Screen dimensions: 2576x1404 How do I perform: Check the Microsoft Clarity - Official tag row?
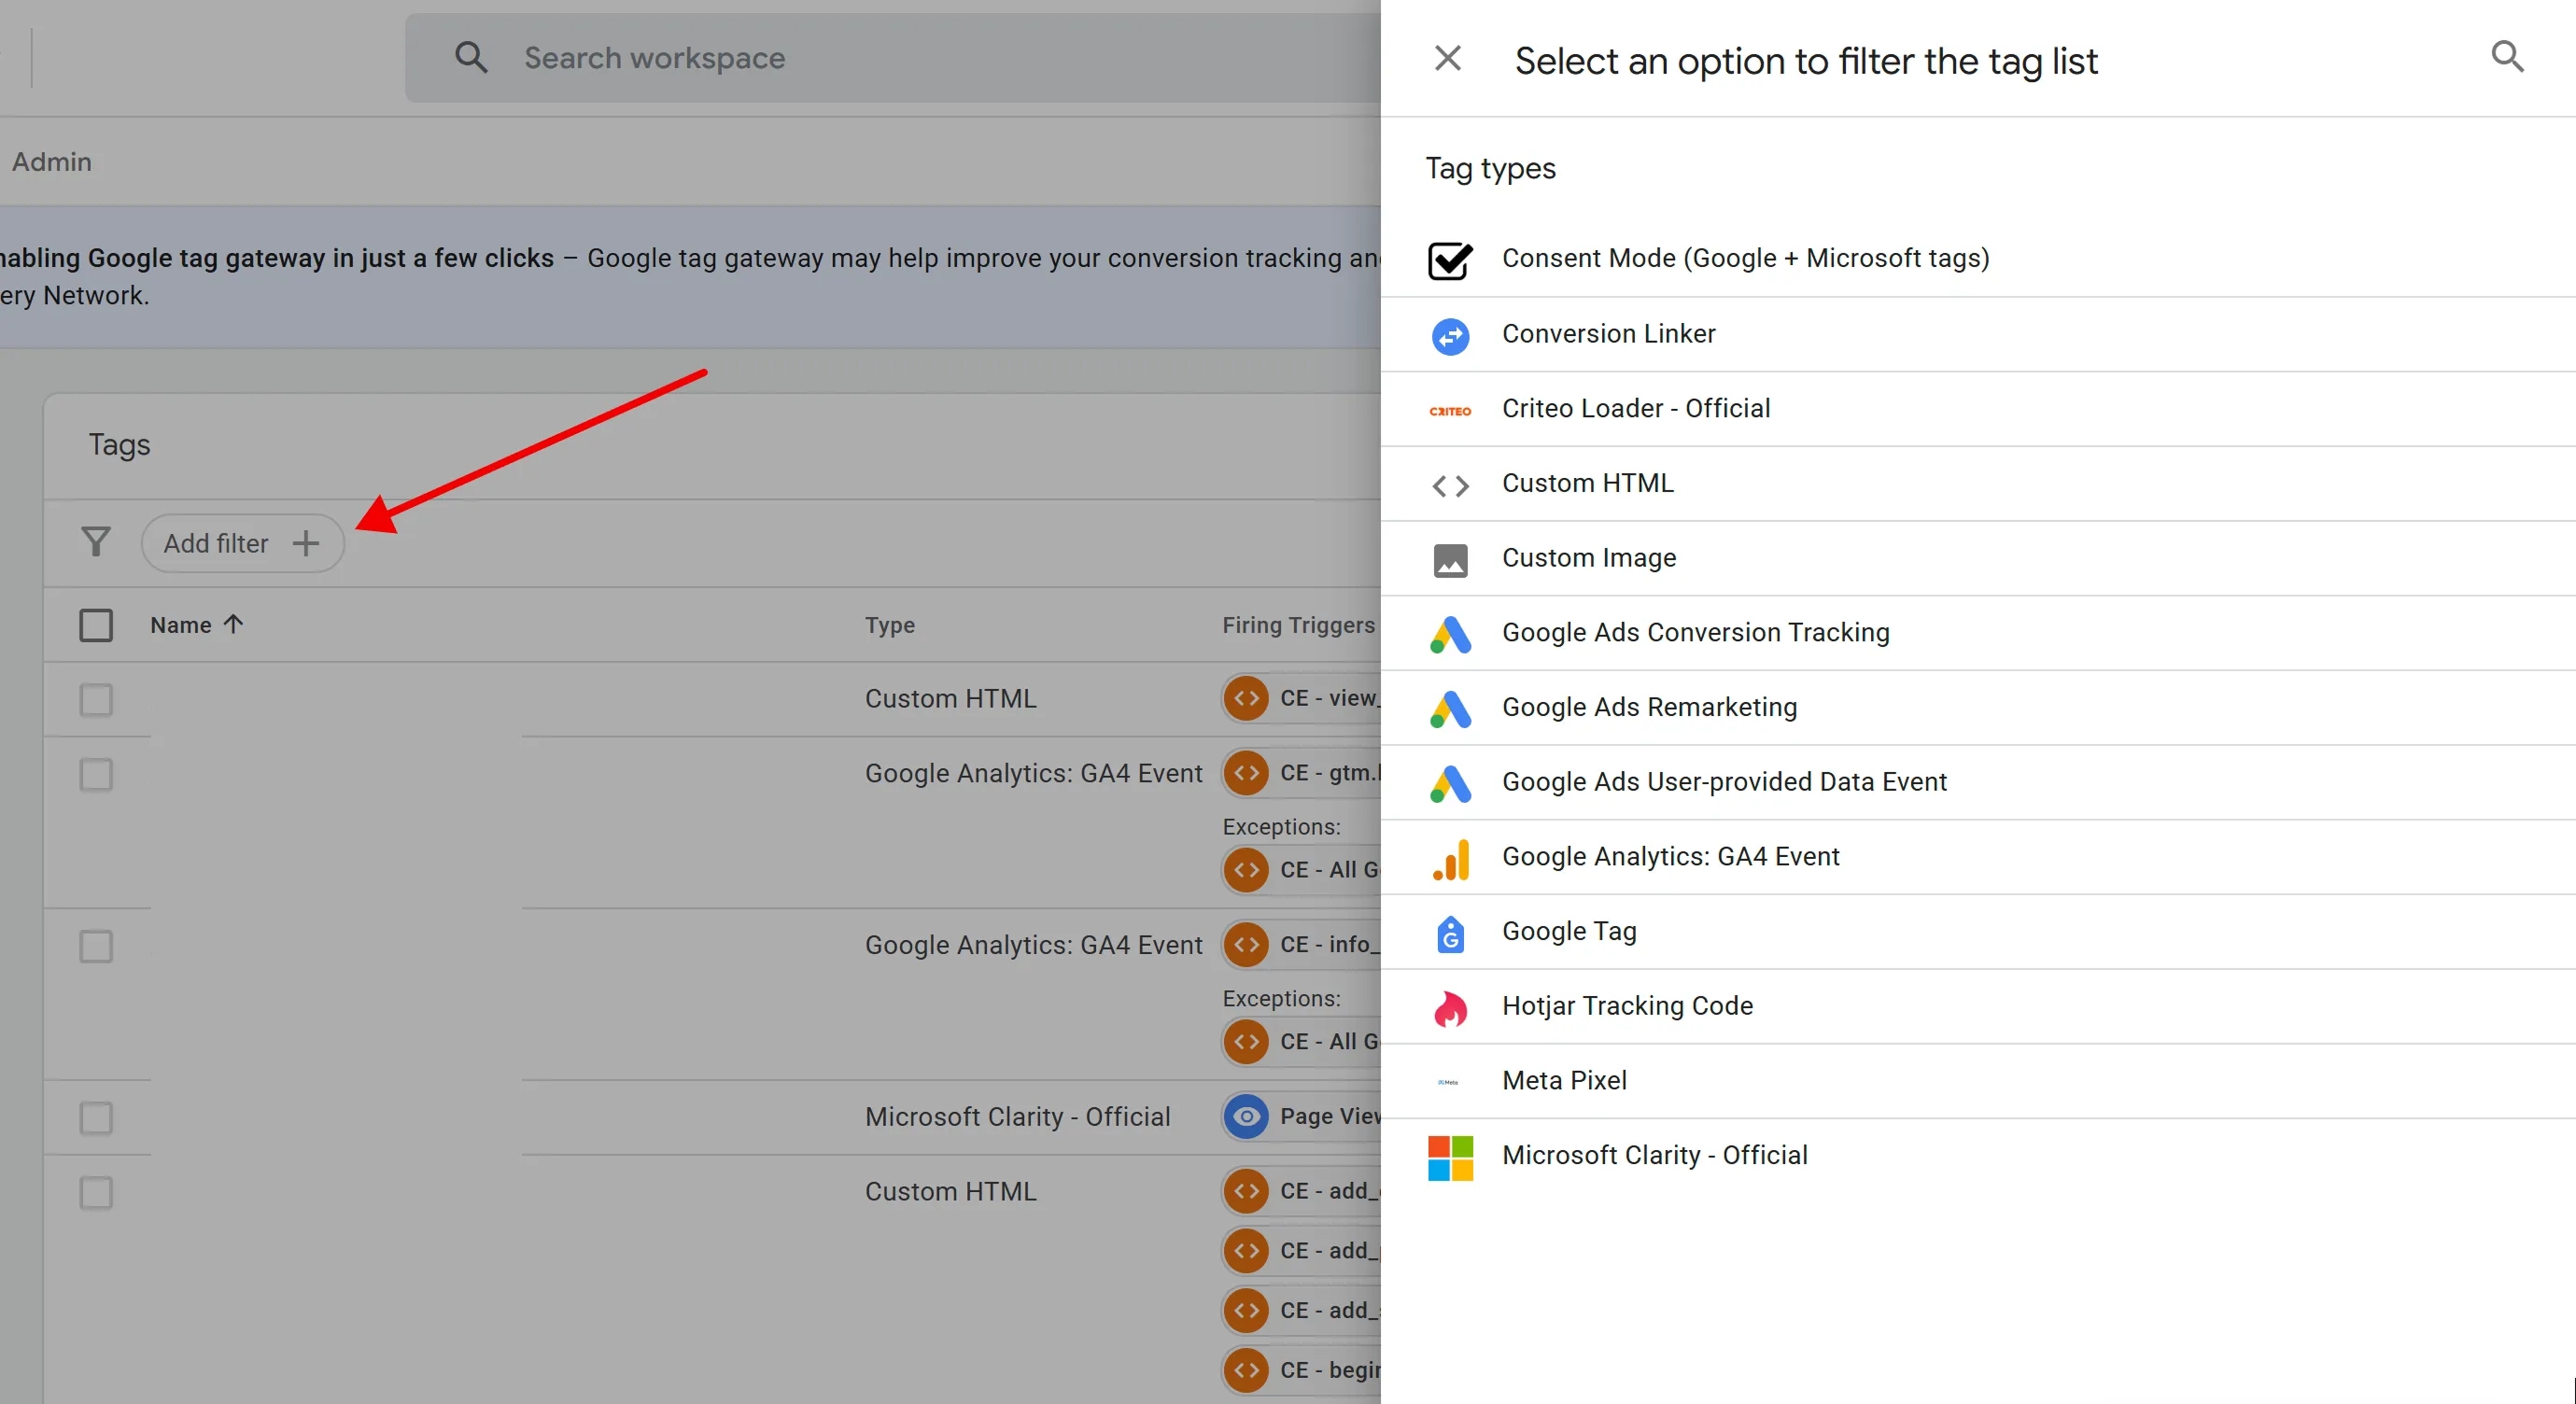coord(96,1117)
